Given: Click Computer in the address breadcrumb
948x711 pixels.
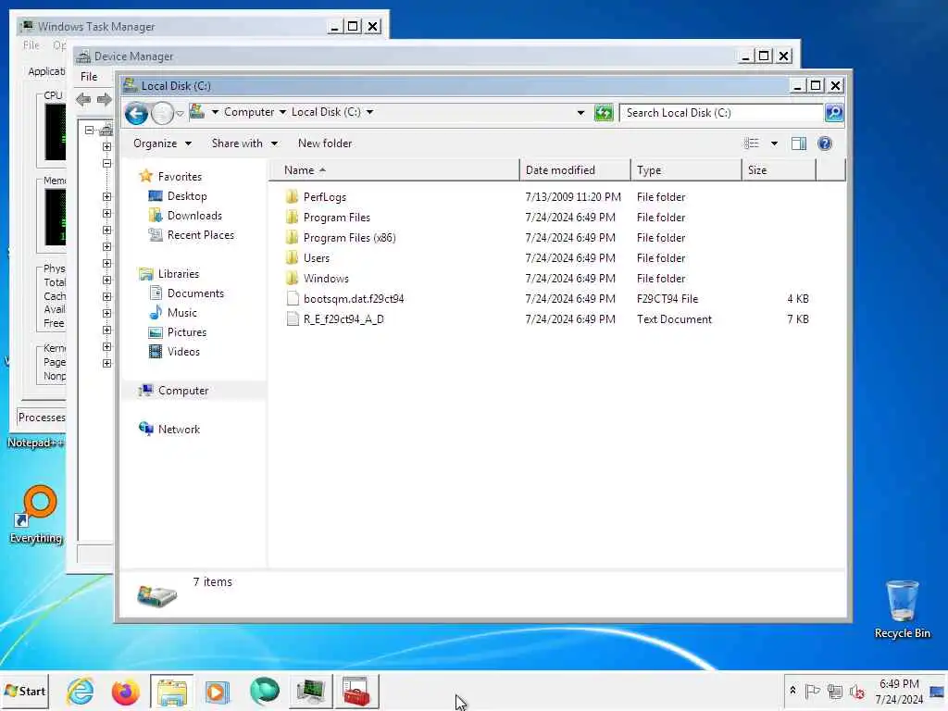Looking at the screenshot, I should pyautogui.click(x=248, y=112).
